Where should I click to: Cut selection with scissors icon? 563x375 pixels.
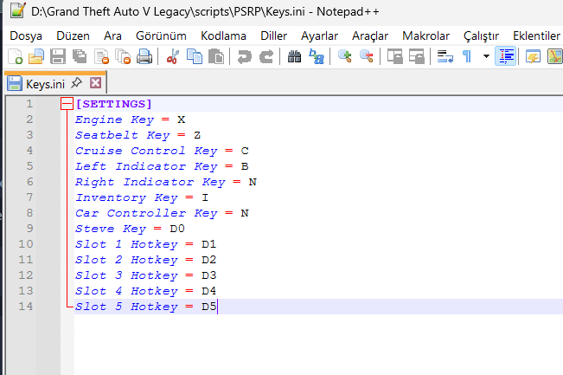(x=173, y=56)
